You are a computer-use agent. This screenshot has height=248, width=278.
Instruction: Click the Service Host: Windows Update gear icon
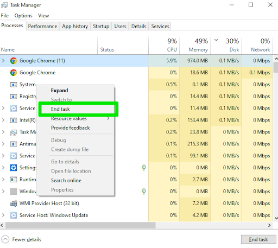point(14,215)
